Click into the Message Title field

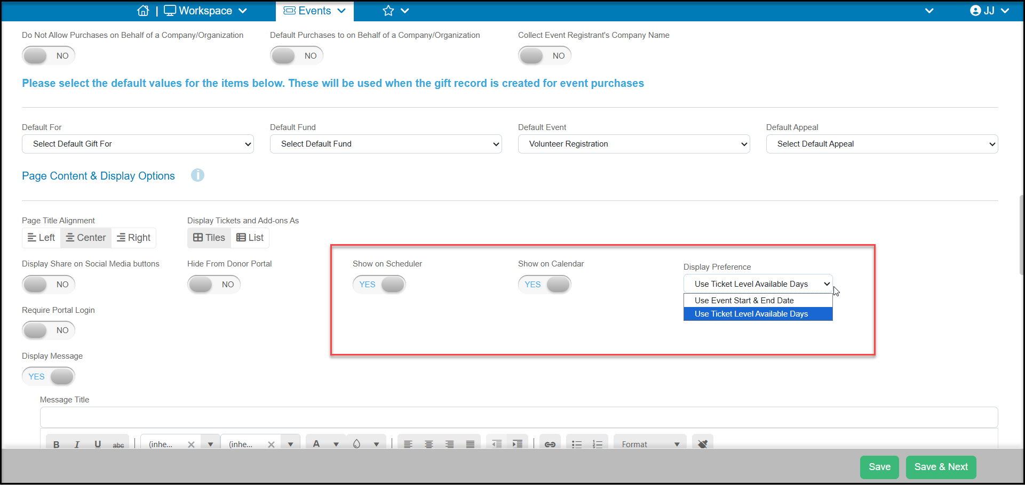pyautogui.click(x=519, y=417)
